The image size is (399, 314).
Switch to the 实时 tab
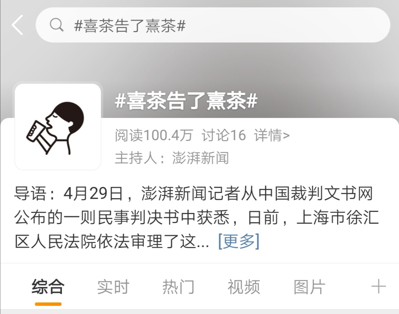(x=113, y=287)
